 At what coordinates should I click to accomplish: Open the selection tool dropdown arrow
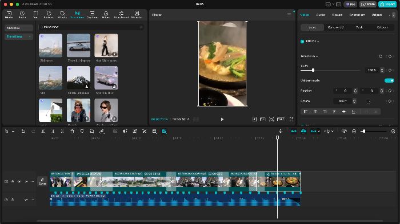point(13,132)
